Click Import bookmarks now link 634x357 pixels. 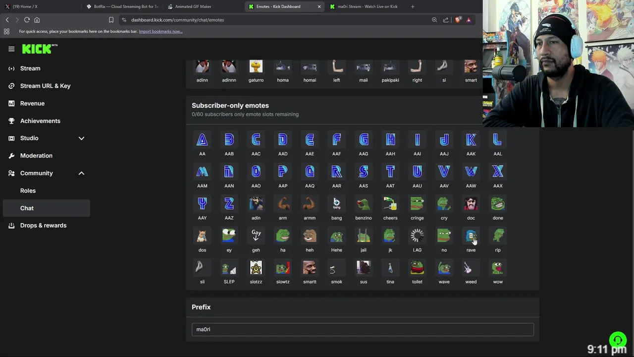point(160,31)
